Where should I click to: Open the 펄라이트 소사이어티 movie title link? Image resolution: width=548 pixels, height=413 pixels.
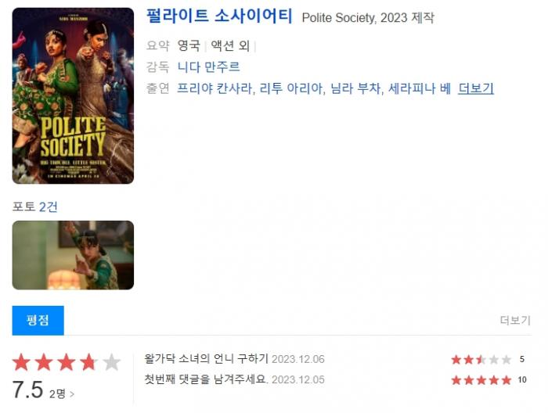218,16
